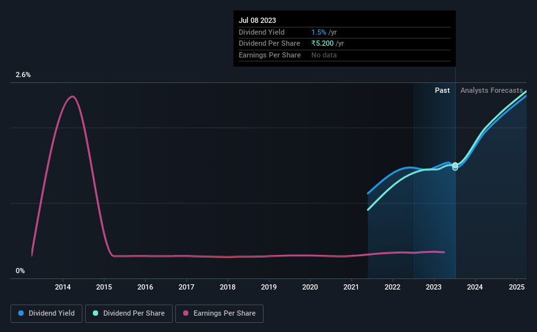Select the 2018 label on the x-axis
Viewport: 537px width, 332px height.
[228, 287]
